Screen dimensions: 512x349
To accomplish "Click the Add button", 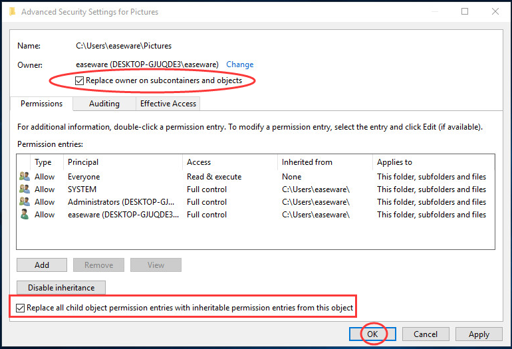I will (x=42, y=265).
